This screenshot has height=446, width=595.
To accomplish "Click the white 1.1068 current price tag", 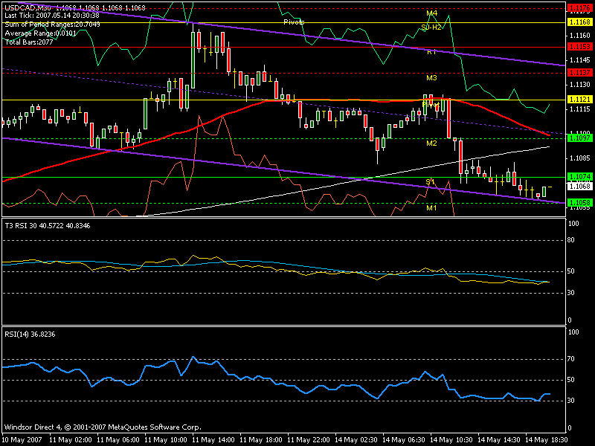I will coord(579,187).
